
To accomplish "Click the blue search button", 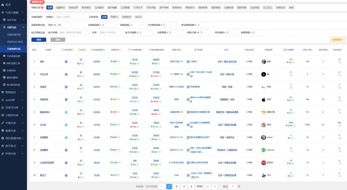I will 39,40.
